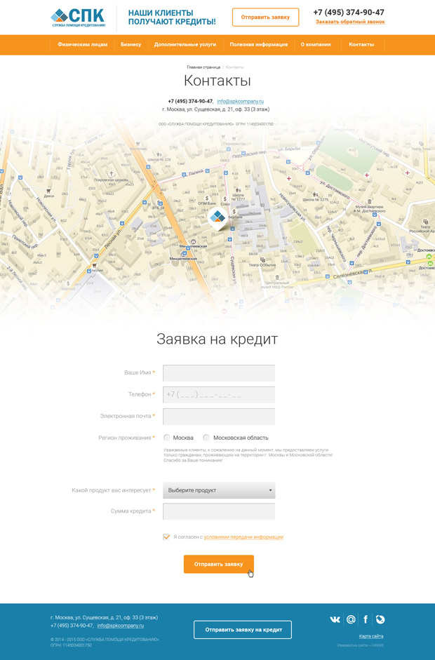Screen dimensions: 435x660
Task: Focus the Электронная почта input field
Action: point(219,417)
